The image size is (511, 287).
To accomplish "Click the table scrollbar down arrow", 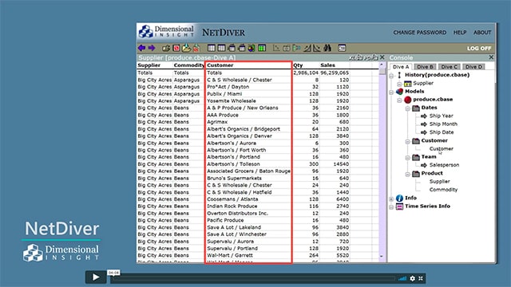I will pos(382,257).
